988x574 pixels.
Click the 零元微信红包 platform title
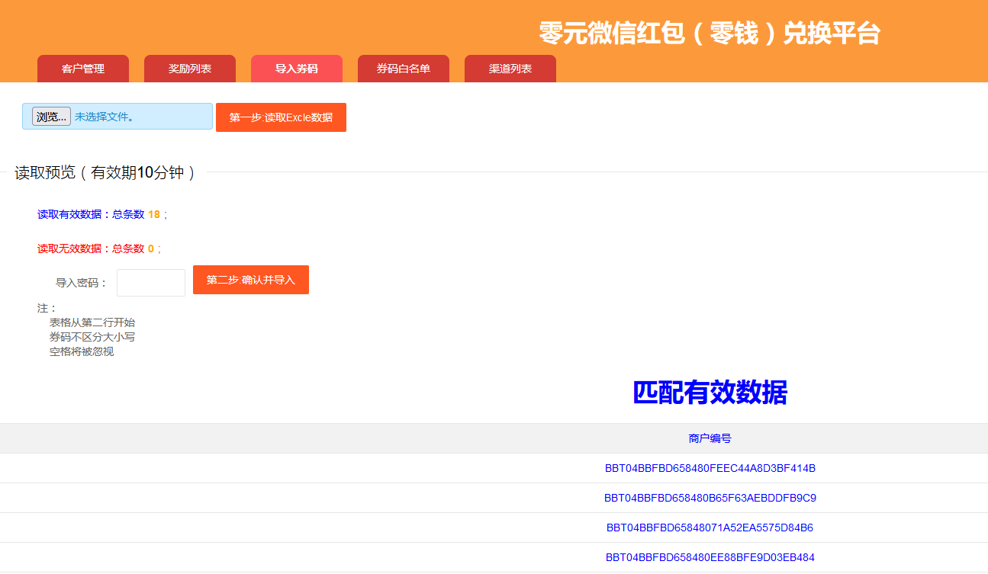[709, 34]
